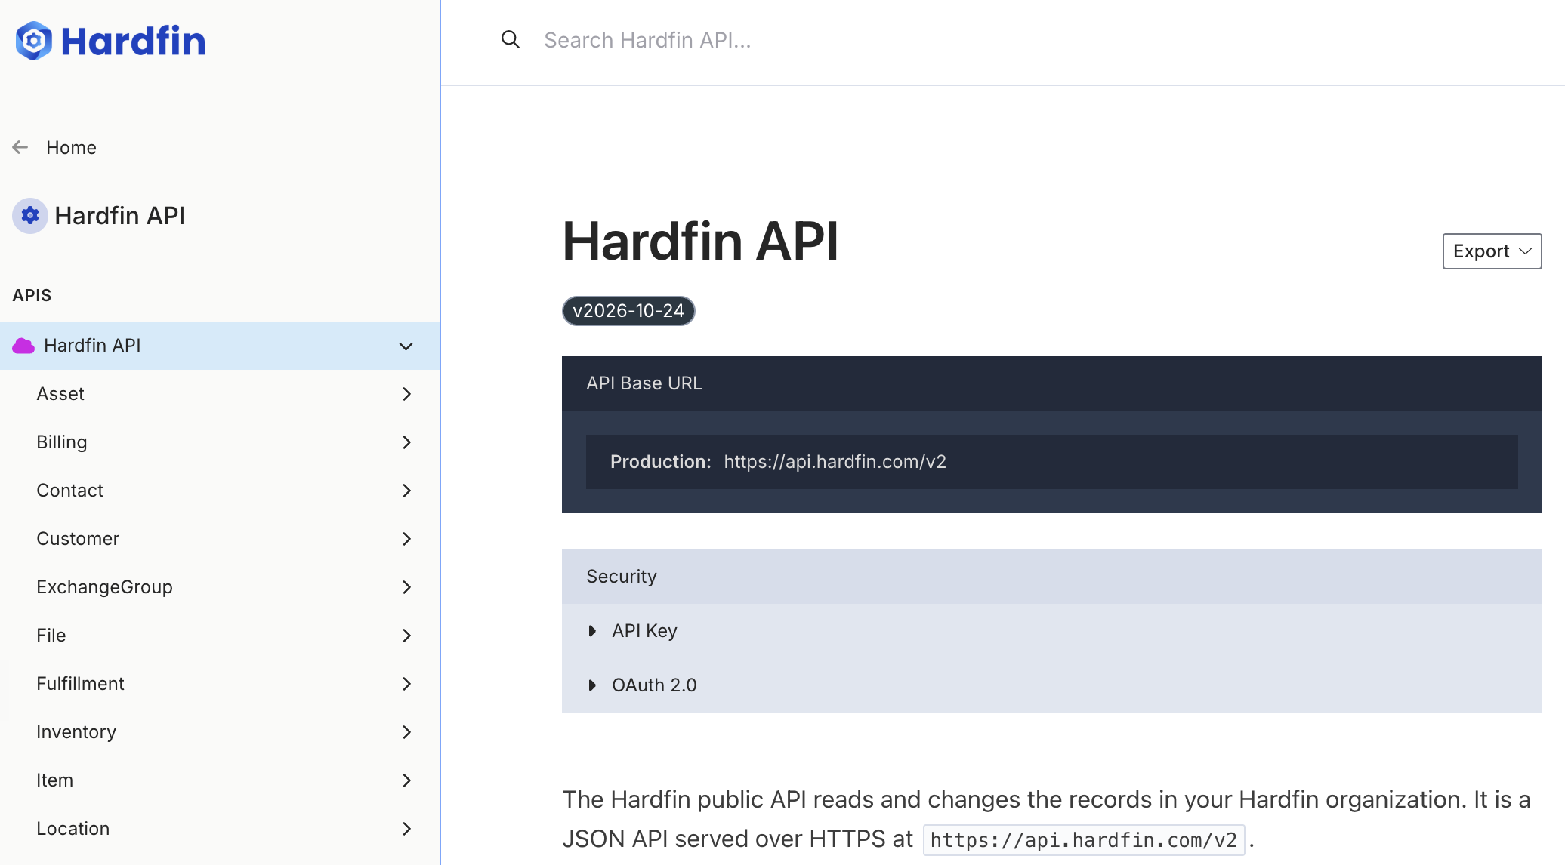Expand the API Key disclosure triangle

pos(592,631)
